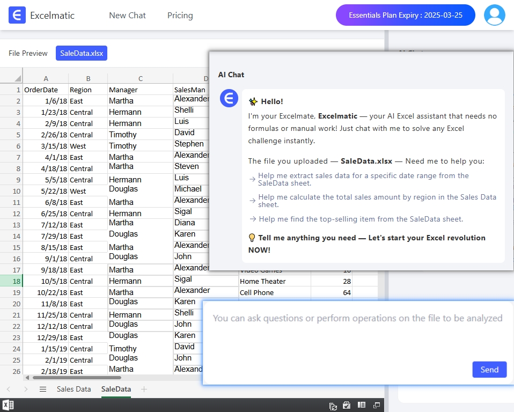Screen dimensions: 514x412
Task: Click the SaleData.xlsx file preview tab
Action: click(x=81, y=53)
